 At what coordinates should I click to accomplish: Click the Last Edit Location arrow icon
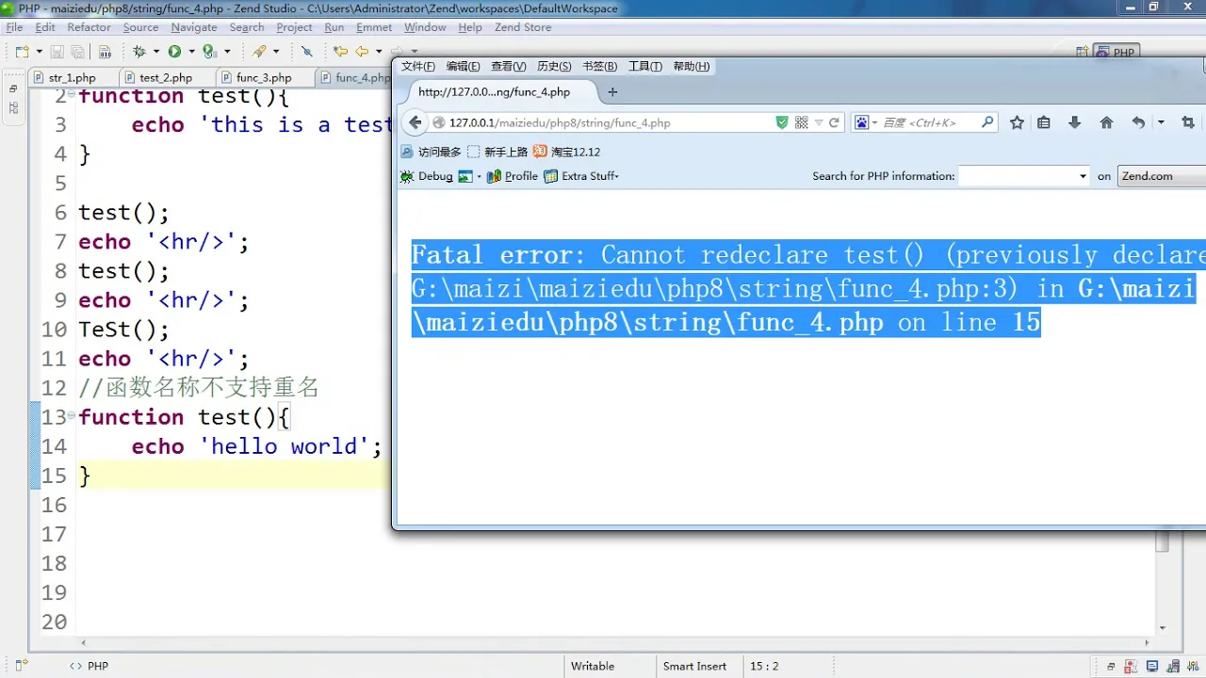pyautogui.click(x=340, y=52)
